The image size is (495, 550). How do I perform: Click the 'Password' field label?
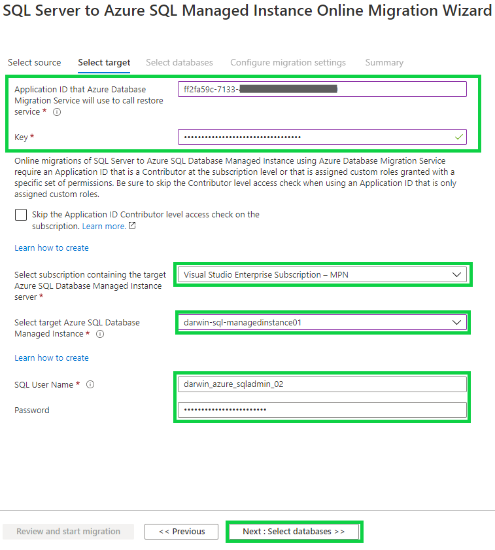click(x=32, y=410)
